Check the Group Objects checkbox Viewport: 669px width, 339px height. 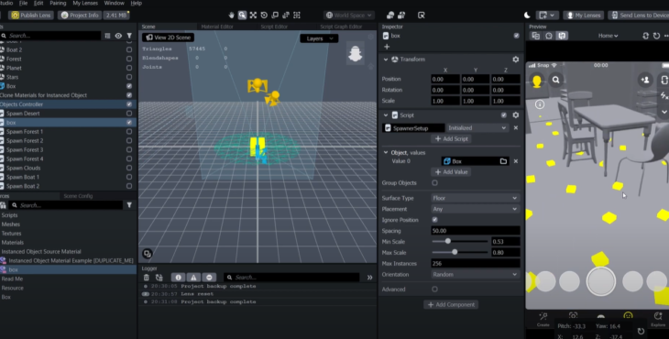click(x=434, y=183)
